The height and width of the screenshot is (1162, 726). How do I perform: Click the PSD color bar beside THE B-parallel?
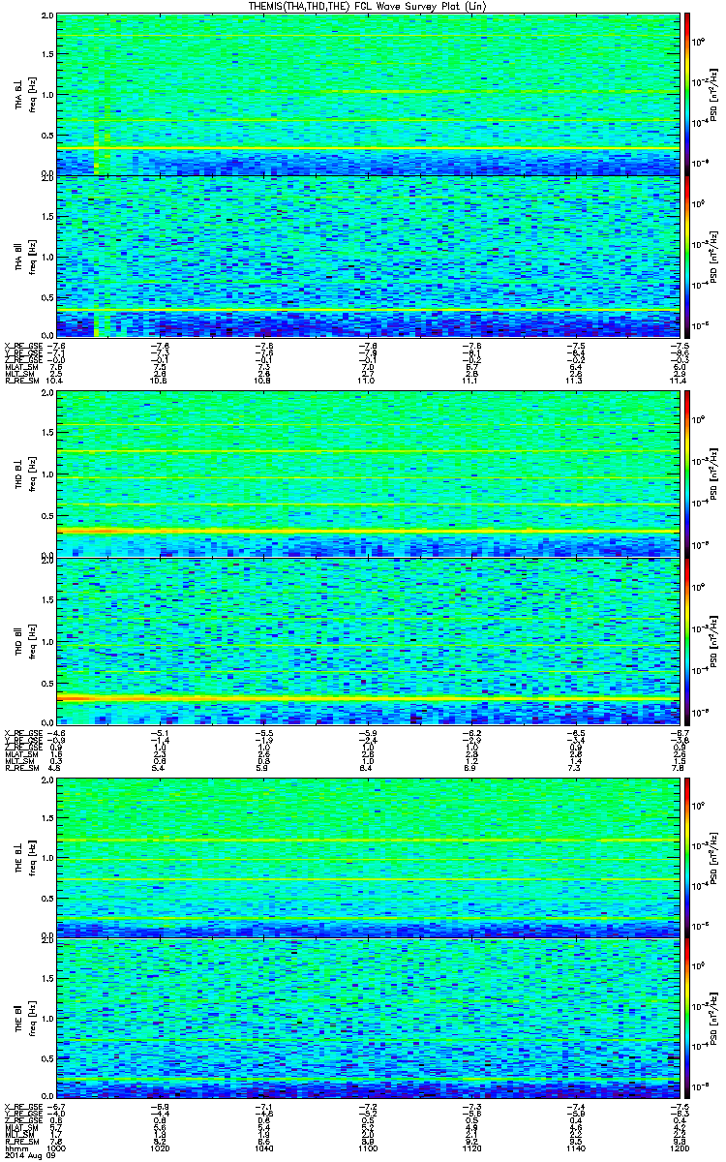(687, 1019)
